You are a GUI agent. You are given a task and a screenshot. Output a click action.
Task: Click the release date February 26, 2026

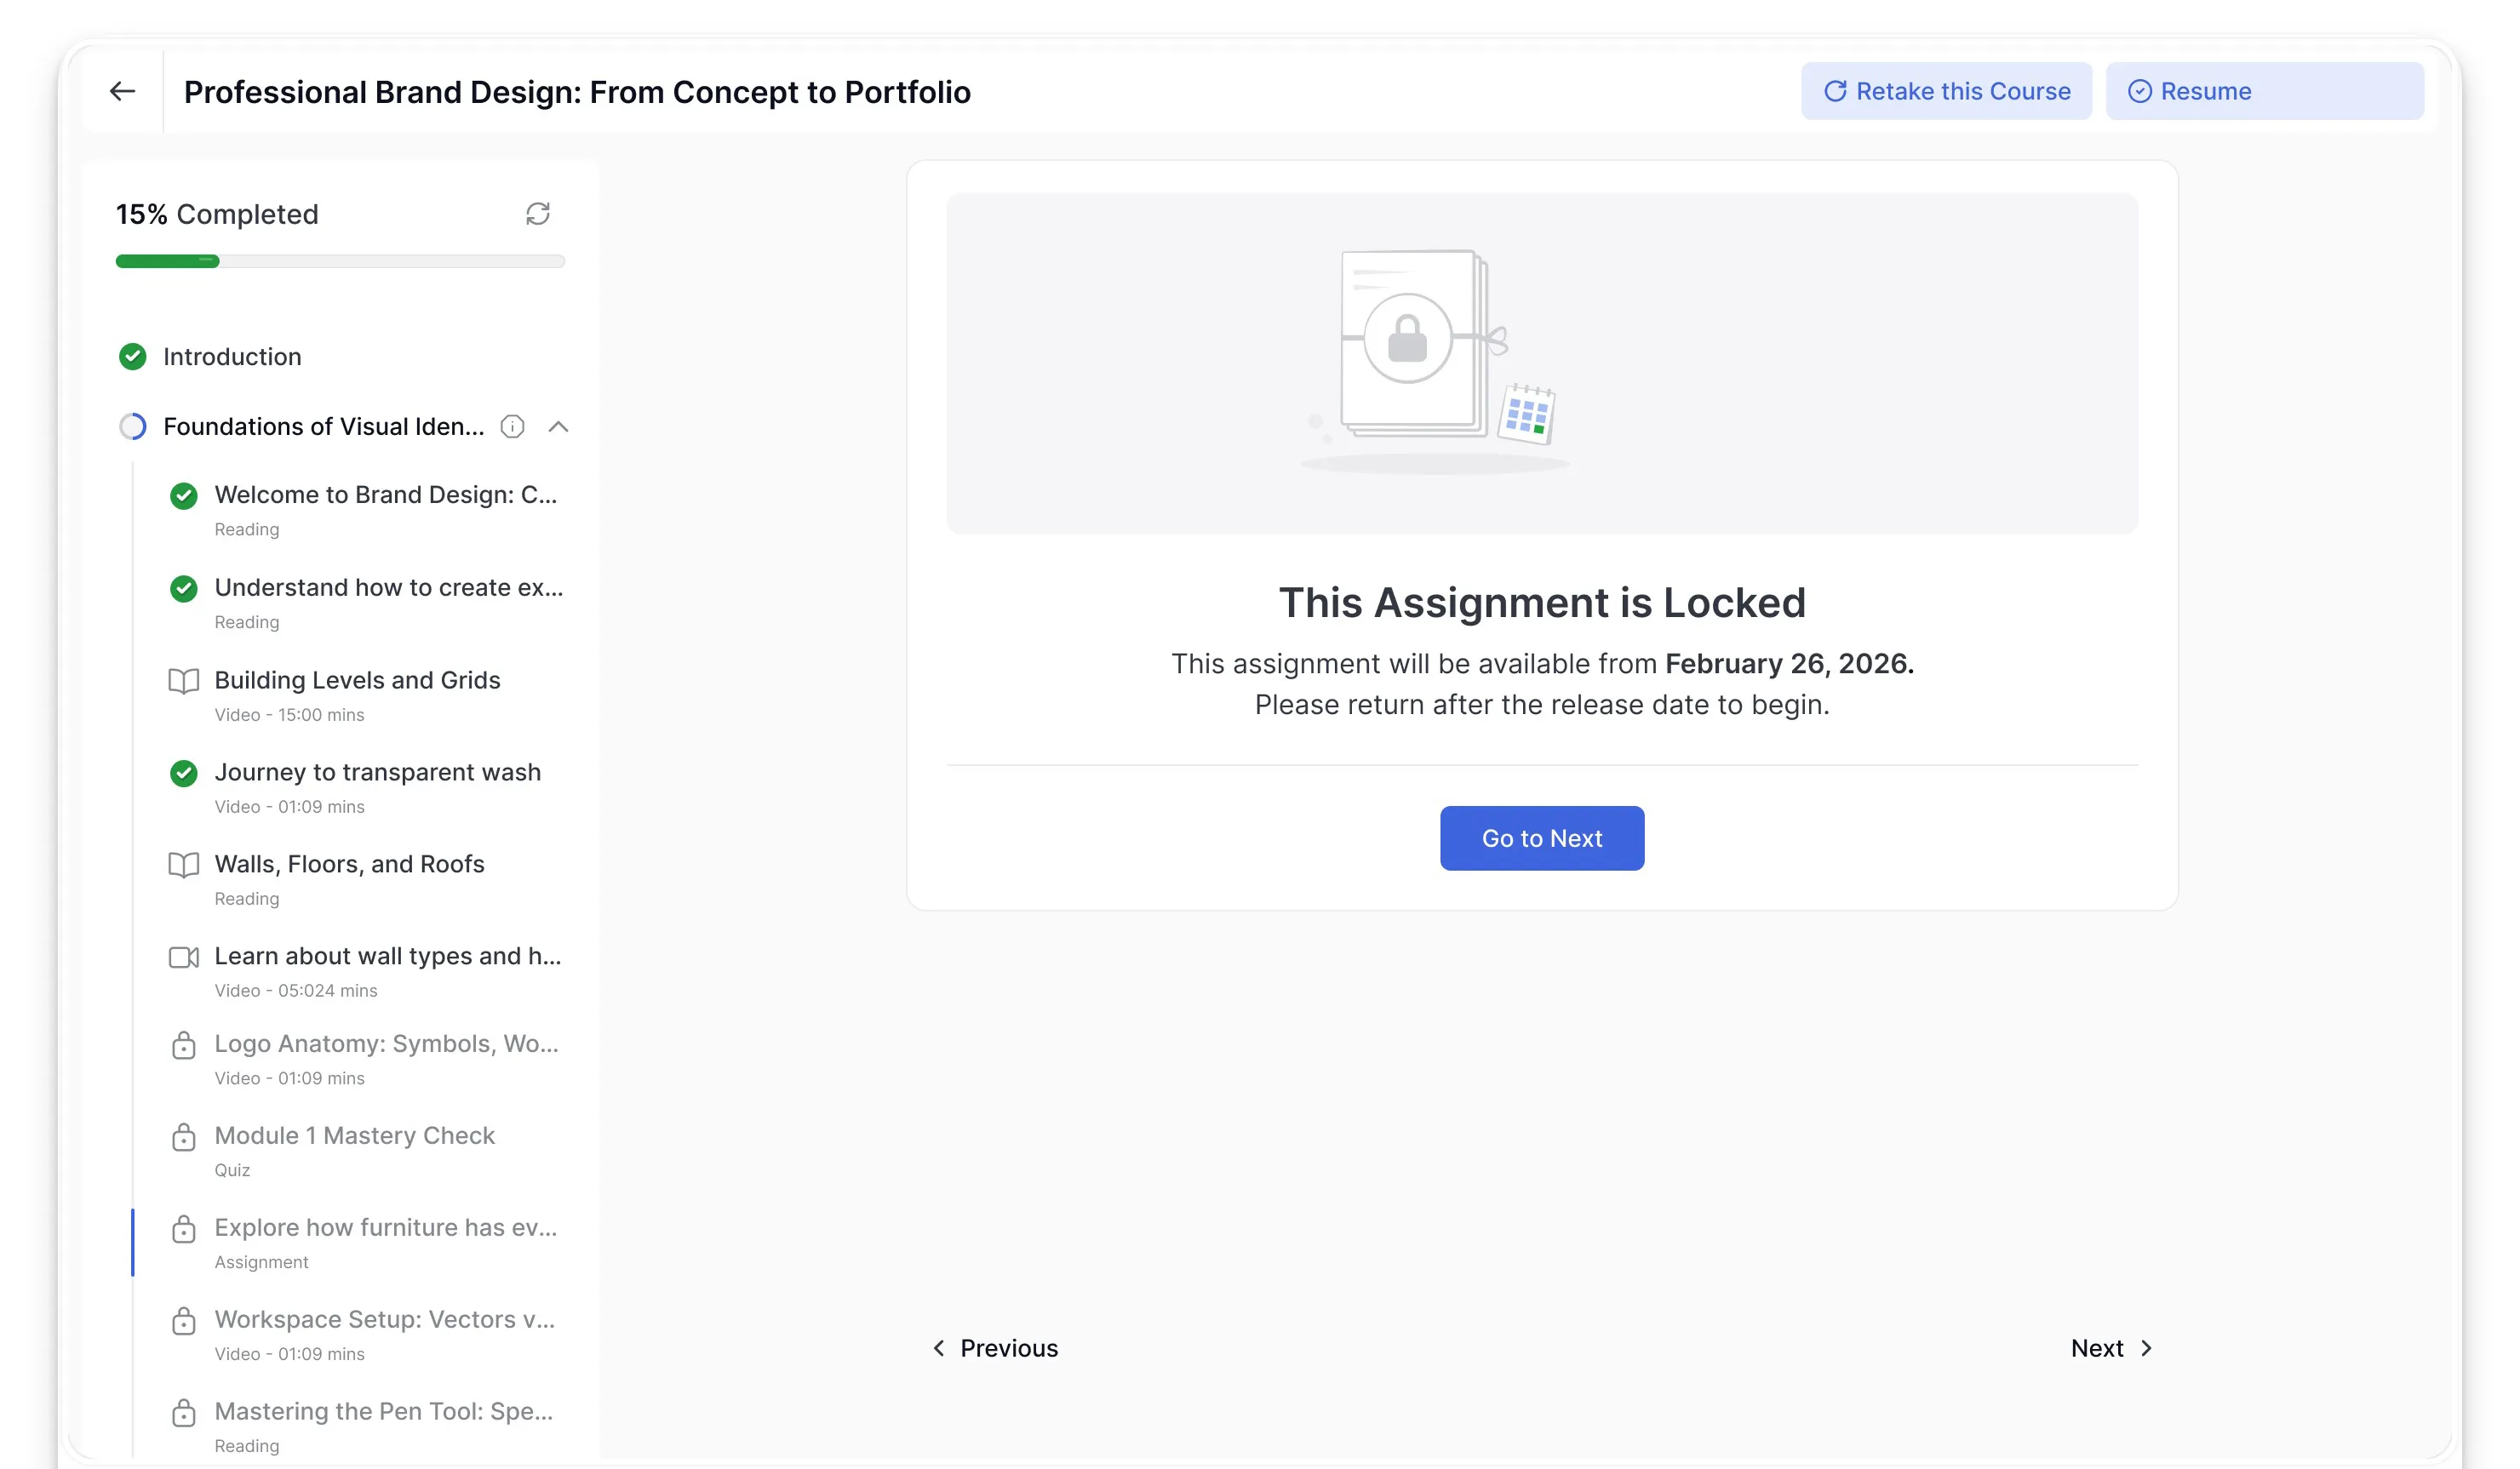pyautogui.click(x=1789, y=664)
